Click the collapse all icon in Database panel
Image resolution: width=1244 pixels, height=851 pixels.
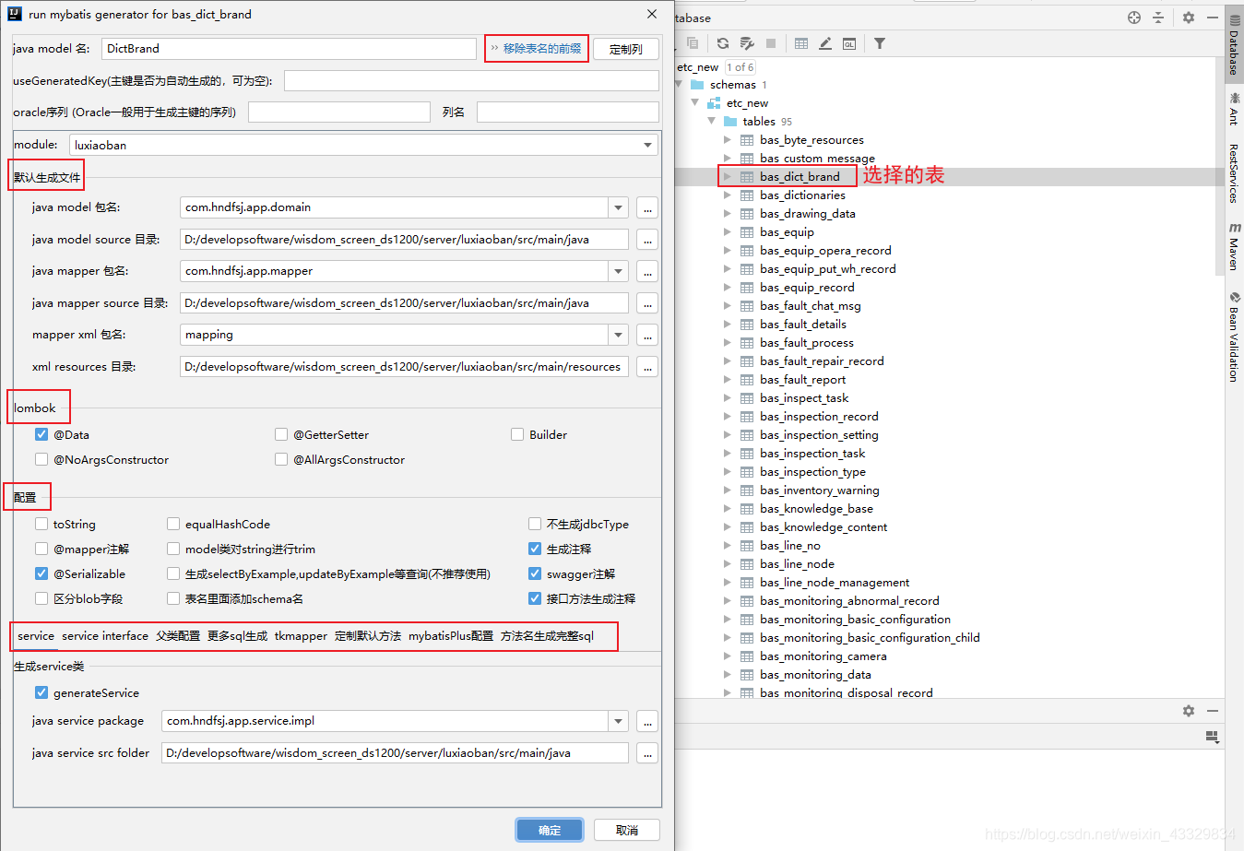[1158, 18]
